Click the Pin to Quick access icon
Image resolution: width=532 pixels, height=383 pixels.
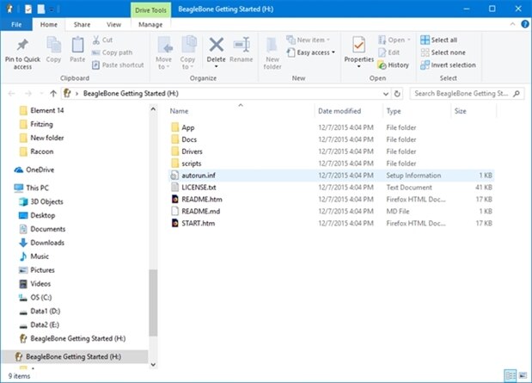(22, 50)
